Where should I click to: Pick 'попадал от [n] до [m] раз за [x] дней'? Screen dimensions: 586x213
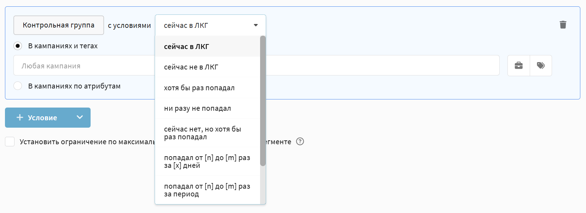(208, 162)
